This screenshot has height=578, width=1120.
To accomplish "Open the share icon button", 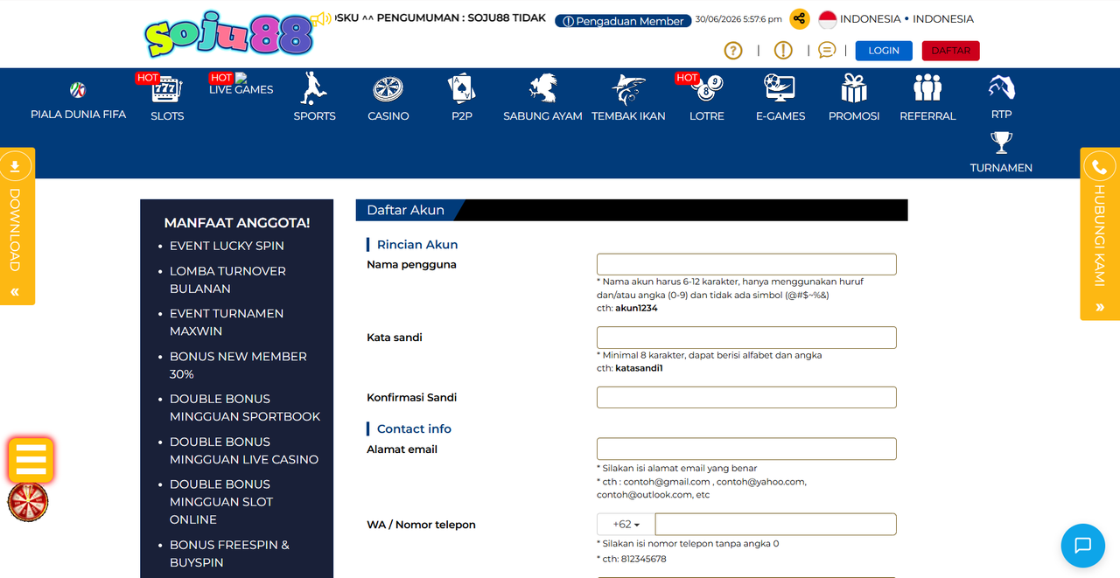I will [799, 19].
